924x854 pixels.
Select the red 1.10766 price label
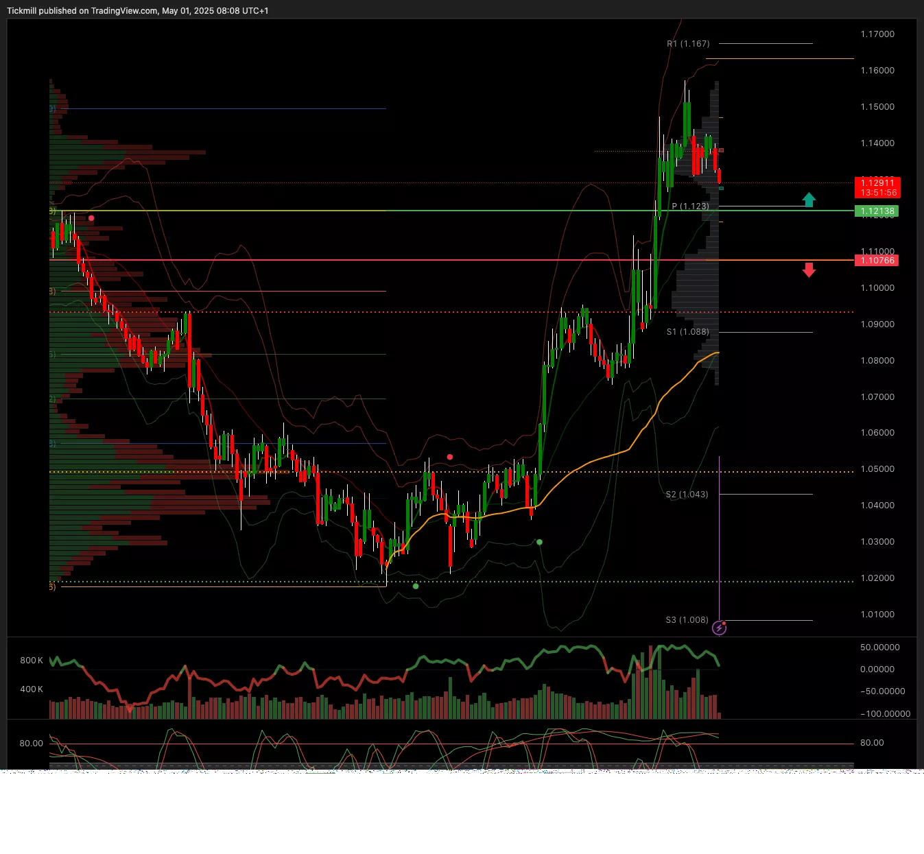pos(877,261)
